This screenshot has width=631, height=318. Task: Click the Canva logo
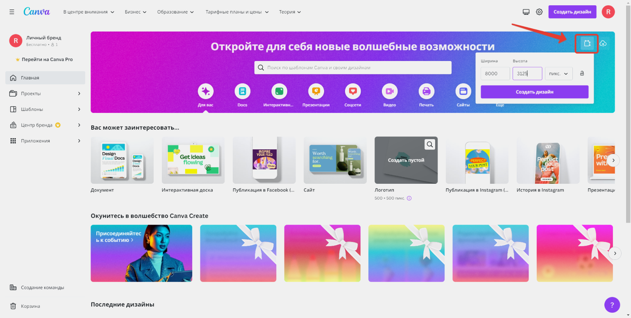pyautogui.click(x=37, y=11)
